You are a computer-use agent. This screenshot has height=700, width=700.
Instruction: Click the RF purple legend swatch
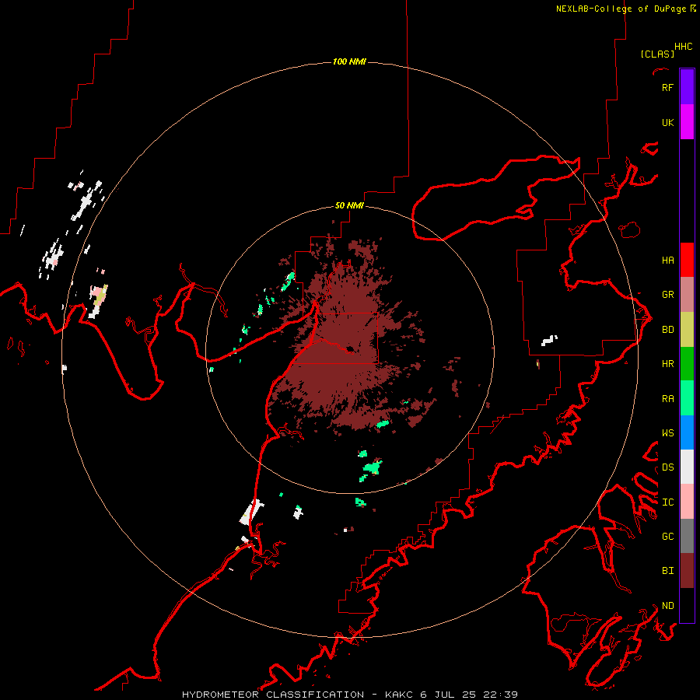pos(687,87)
